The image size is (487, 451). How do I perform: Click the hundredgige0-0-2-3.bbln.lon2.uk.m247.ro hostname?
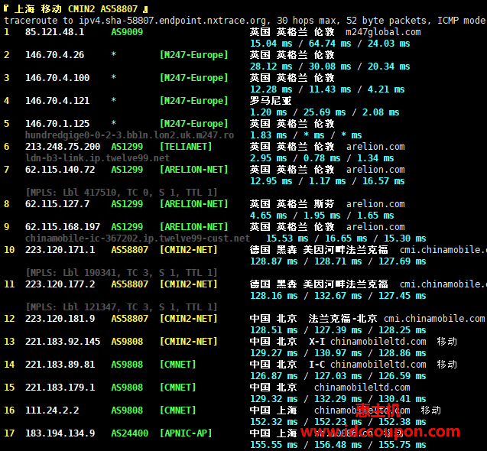[129, 135]
